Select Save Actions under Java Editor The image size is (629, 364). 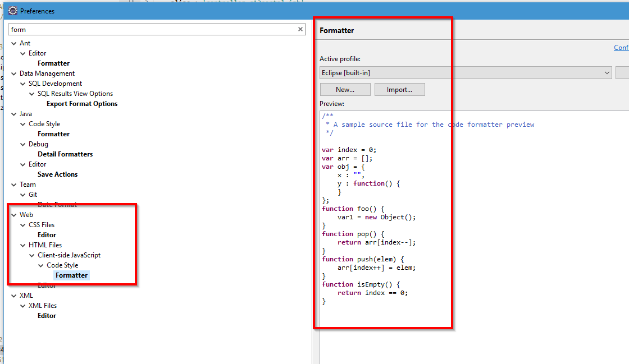tap(58, 174)
